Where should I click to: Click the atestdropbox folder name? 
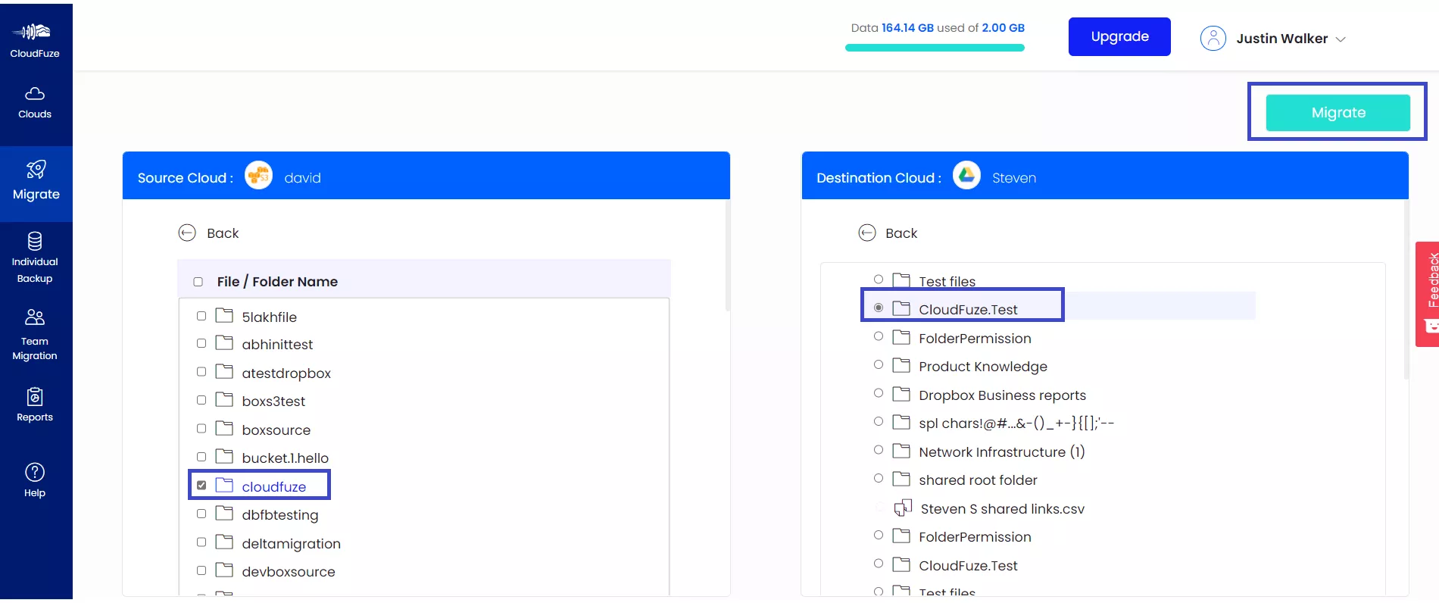click(286, 373)
